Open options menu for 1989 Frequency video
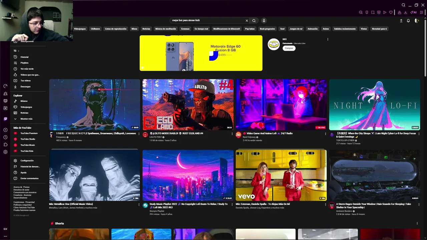The height and width of the screenshot is (240, 427). [x=139, y=134]
